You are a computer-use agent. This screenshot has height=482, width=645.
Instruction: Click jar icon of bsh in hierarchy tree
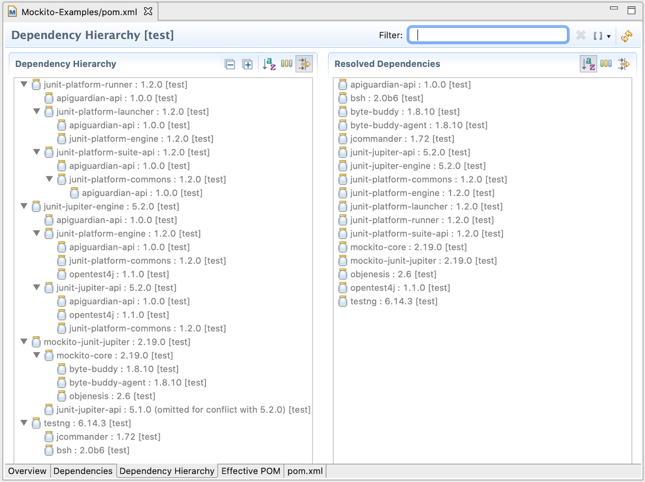click(x=49, y=450)
